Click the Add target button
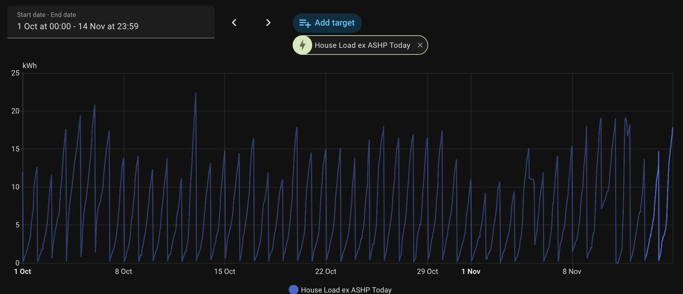Screen dimensions: 683x294 tap(327, 23)
